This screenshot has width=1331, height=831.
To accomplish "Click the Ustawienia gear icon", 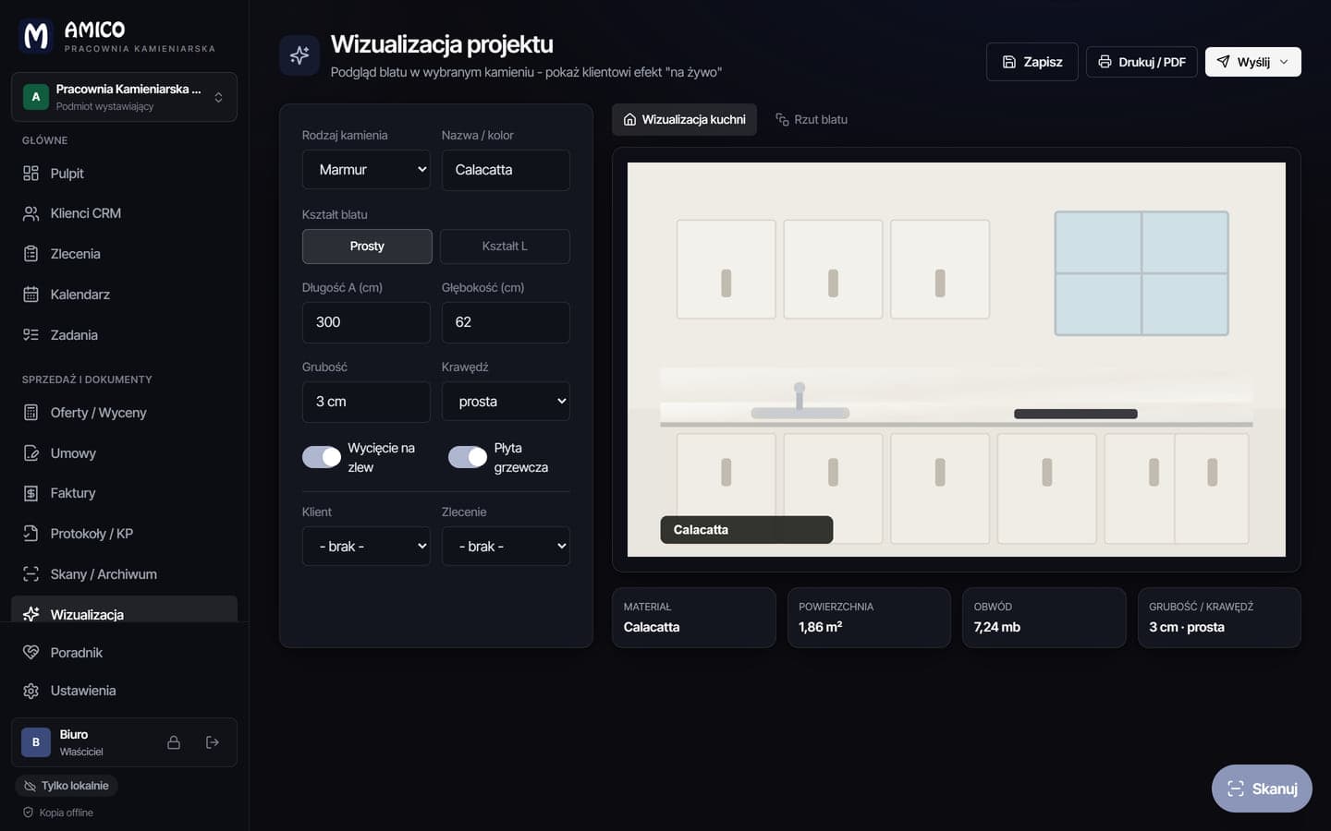I will click(x=31, y=691).
